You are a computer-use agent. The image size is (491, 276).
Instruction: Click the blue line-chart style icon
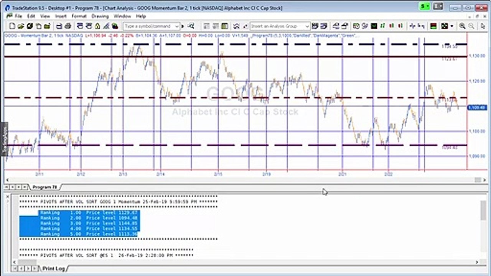[412, 26]
